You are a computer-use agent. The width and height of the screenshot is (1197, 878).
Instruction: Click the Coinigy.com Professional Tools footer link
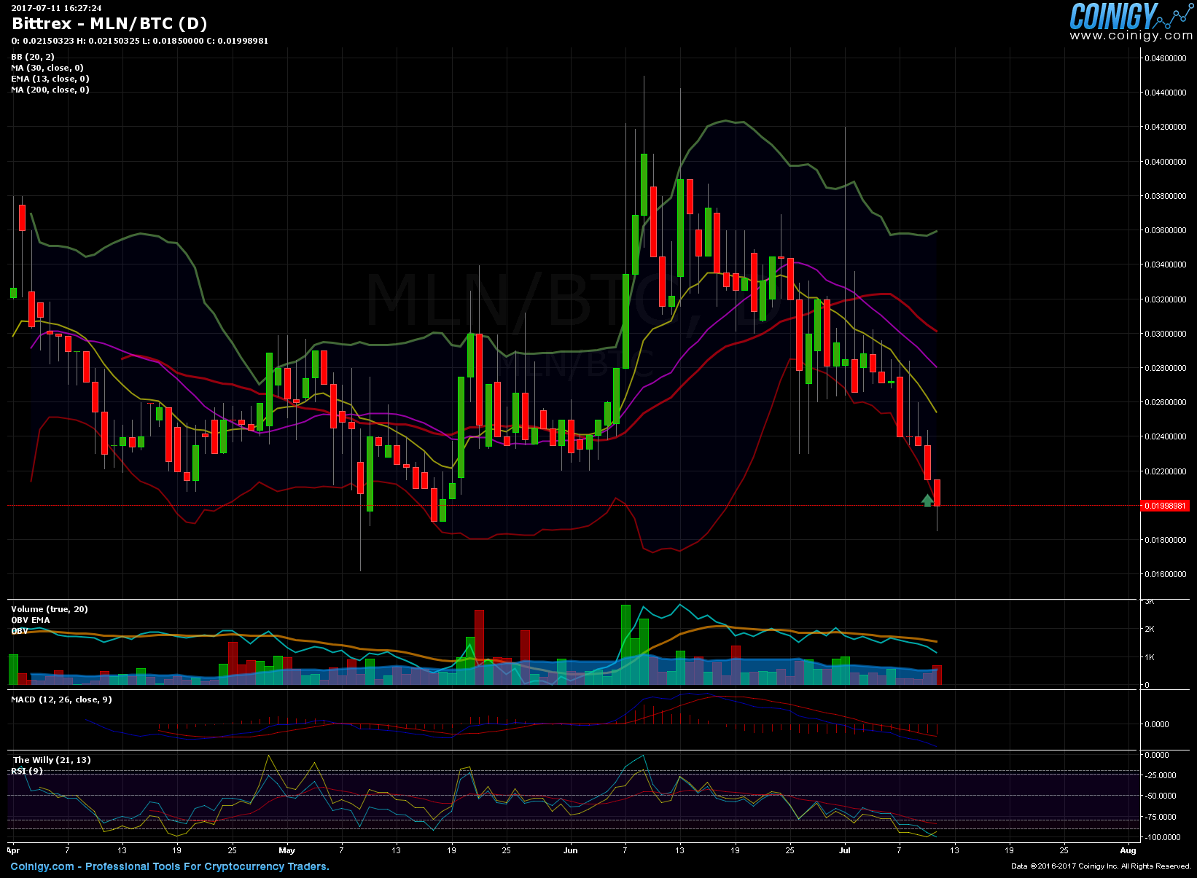tap(170, 866)
